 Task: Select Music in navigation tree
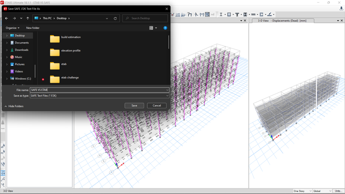click(19, 57)
